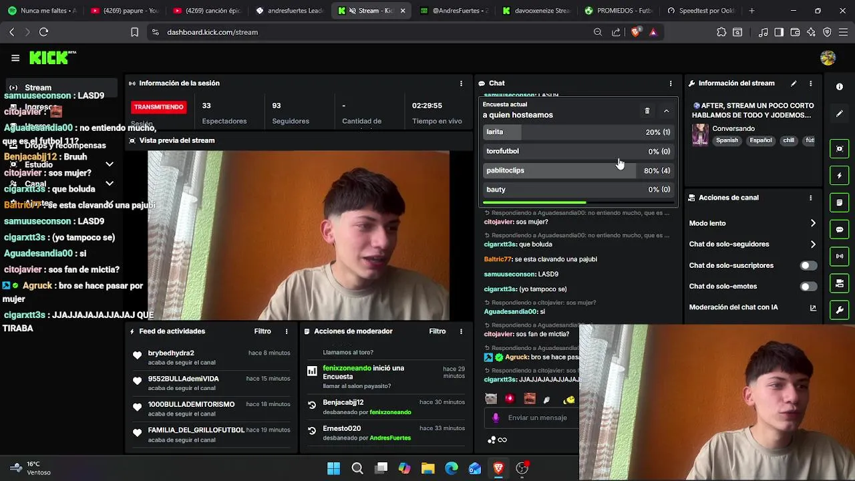The image size is (855, 481).
Task: Collapse the current poll panel
Action: 666,111
